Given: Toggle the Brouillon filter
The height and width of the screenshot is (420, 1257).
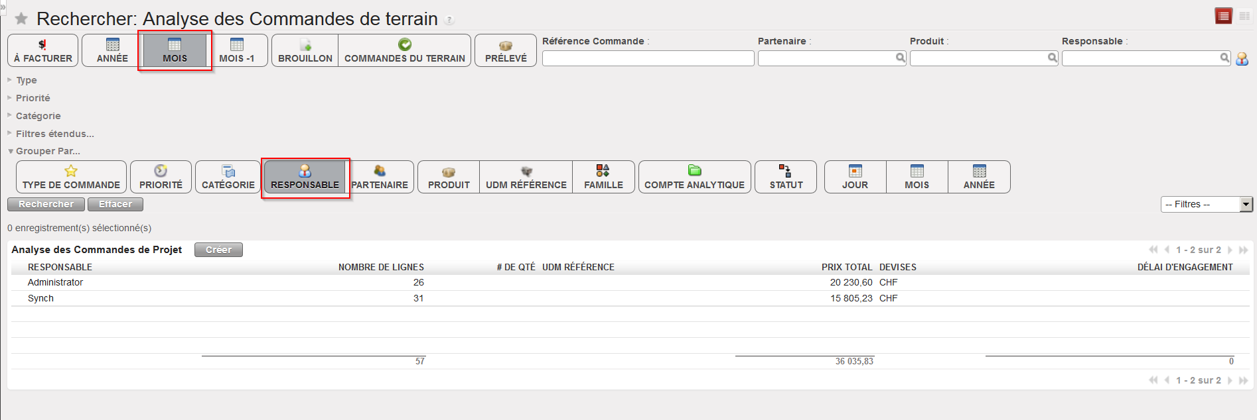Looking at the screenshot, I should coord(305,50).
